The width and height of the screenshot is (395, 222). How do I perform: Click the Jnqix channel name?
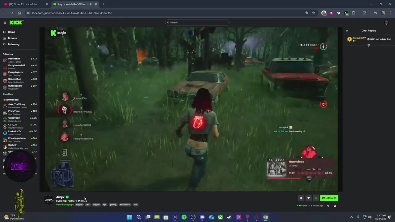(x=60, y=197)
